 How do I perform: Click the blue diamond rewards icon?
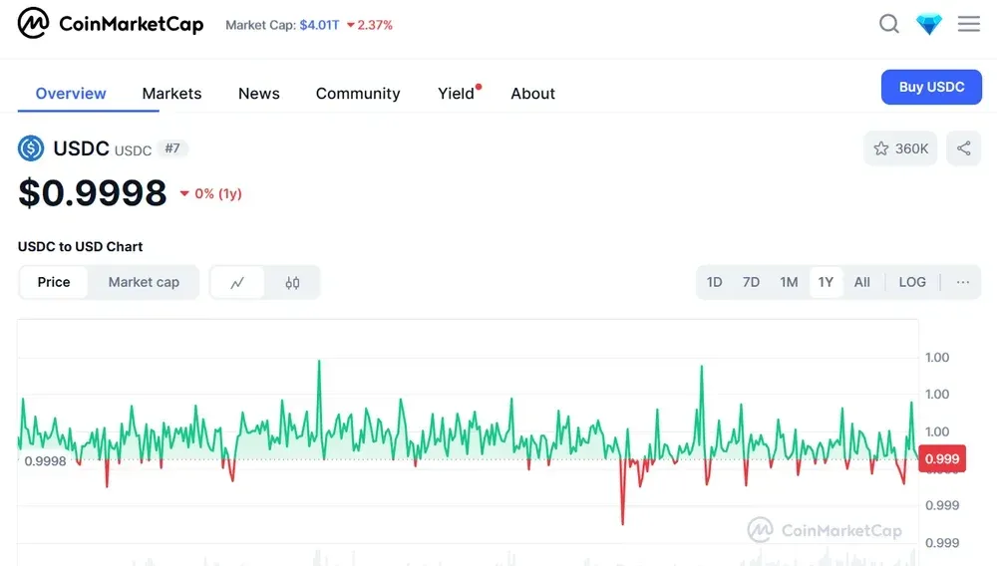tap(928, 24)
